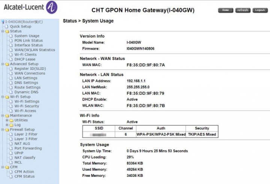Click the CPU Loading 29% value
The height and width of the screenshot is (184, 270).
click(x=130, y=157)
